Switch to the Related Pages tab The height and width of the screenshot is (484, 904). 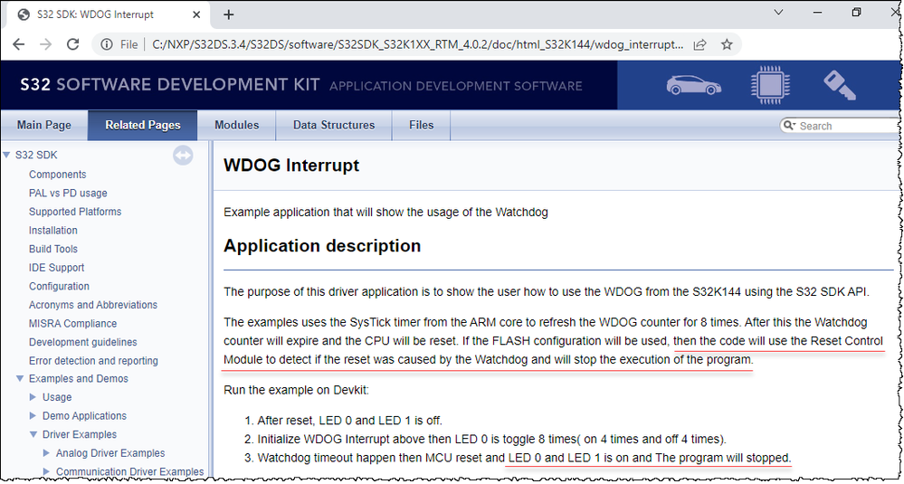click(x=142, y=125)
